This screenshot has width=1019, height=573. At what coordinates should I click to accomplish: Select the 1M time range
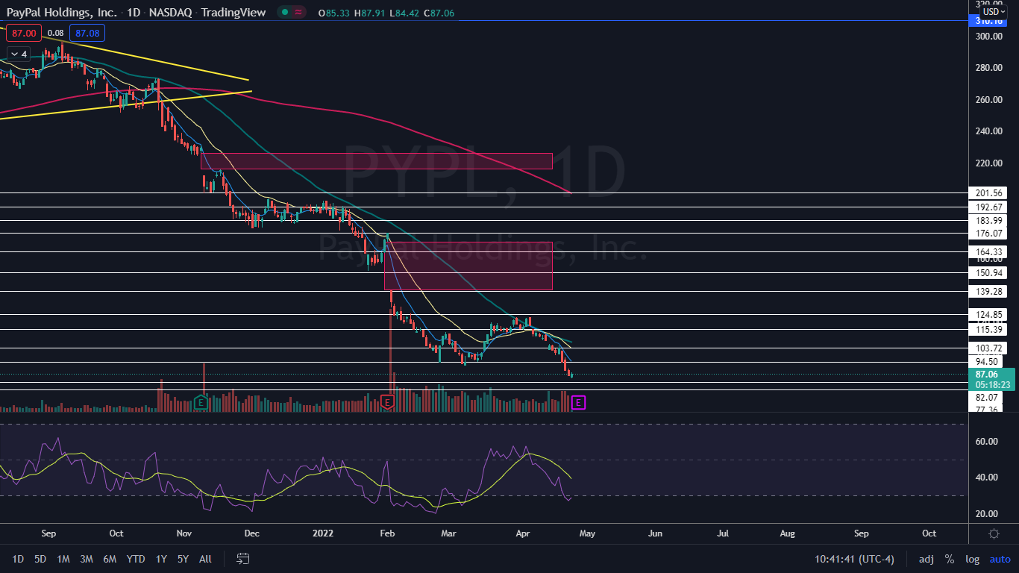[63, 559]
